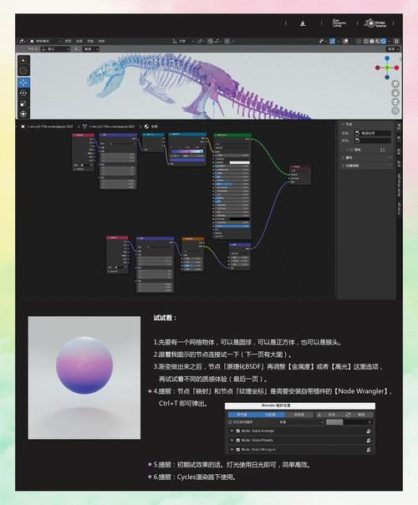Toggle snapping magnet in viewport header
Viewport: 418px width, 505px height.
click(x=211, y=41)
